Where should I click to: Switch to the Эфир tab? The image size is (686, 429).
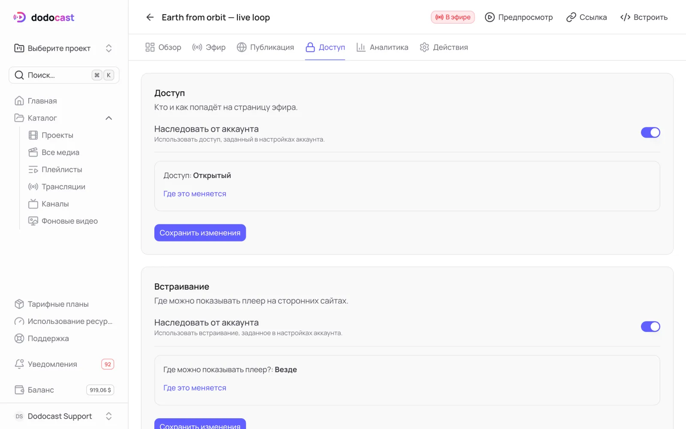tap(209, 47)
